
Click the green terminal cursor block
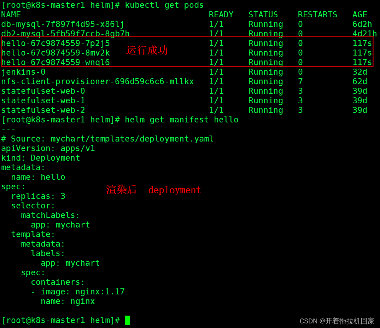coord(127,320)
